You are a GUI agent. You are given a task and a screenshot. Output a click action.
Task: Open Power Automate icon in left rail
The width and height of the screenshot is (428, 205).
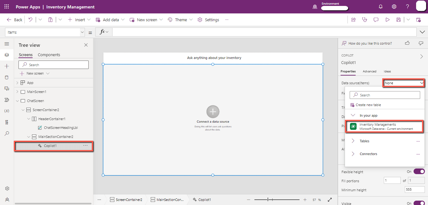[7, 100]
